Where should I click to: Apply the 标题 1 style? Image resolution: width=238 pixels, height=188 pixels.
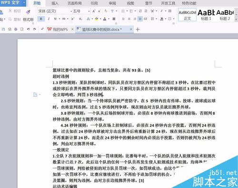(x=206, y=15)
